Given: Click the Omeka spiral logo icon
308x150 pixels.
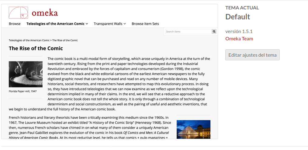Looking at the screenshot, I should tap(19, 13).
